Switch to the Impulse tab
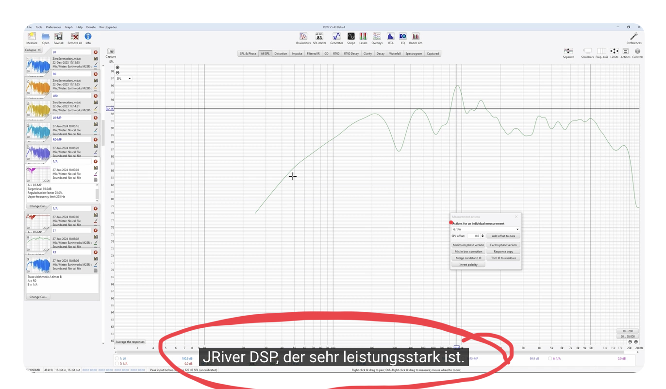 click(x=297, y=53)
